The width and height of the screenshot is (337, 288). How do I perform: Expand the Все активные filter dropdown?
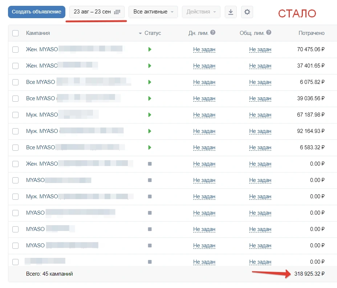(153, 12)
